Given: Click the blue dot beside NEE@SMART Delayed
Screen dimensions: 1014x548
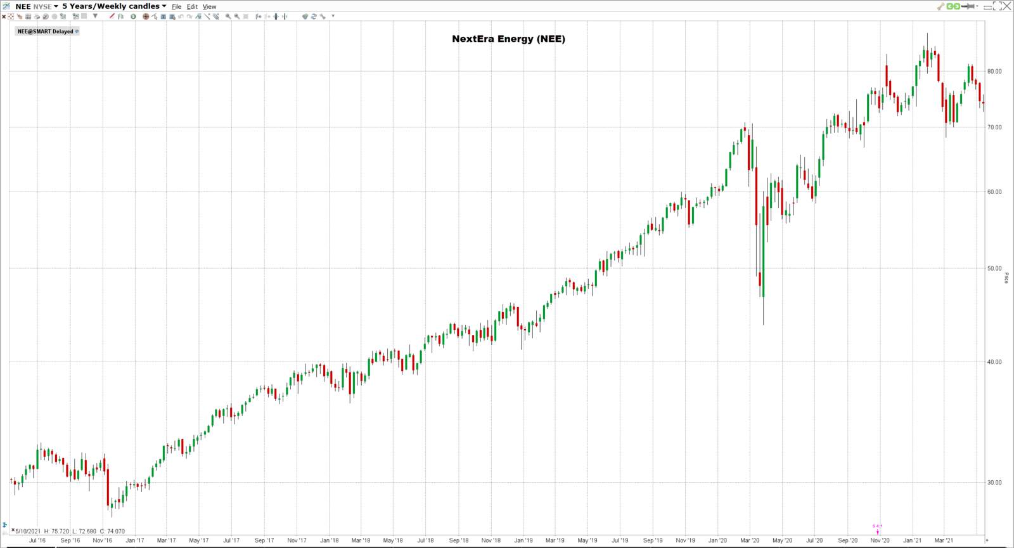Looking at the screenshot, I should point(77,31).
